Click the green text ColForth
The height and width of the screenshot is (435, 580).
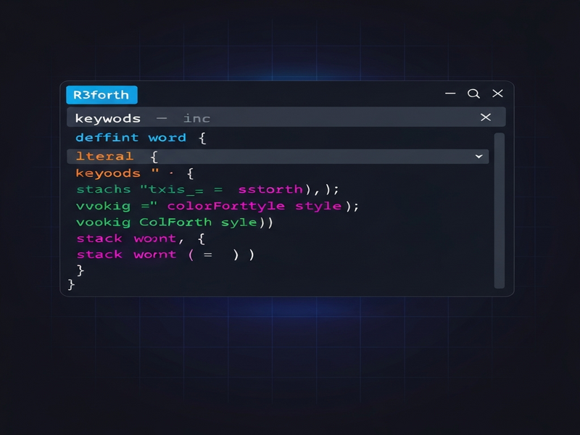click(175, 223)
